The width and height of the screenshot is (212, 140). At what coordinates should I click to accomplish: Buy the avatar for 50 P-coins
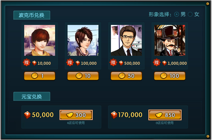point(126,76)
